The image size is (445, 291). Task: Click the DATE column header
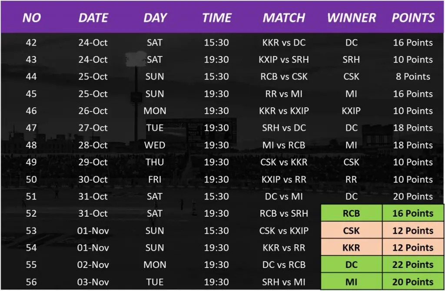tap(93, 18)
